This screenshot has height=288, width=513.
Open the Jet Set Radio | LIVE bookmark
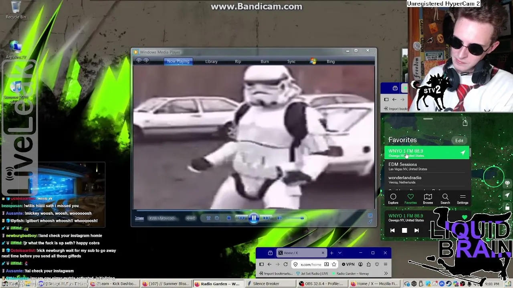click(312, 274)
